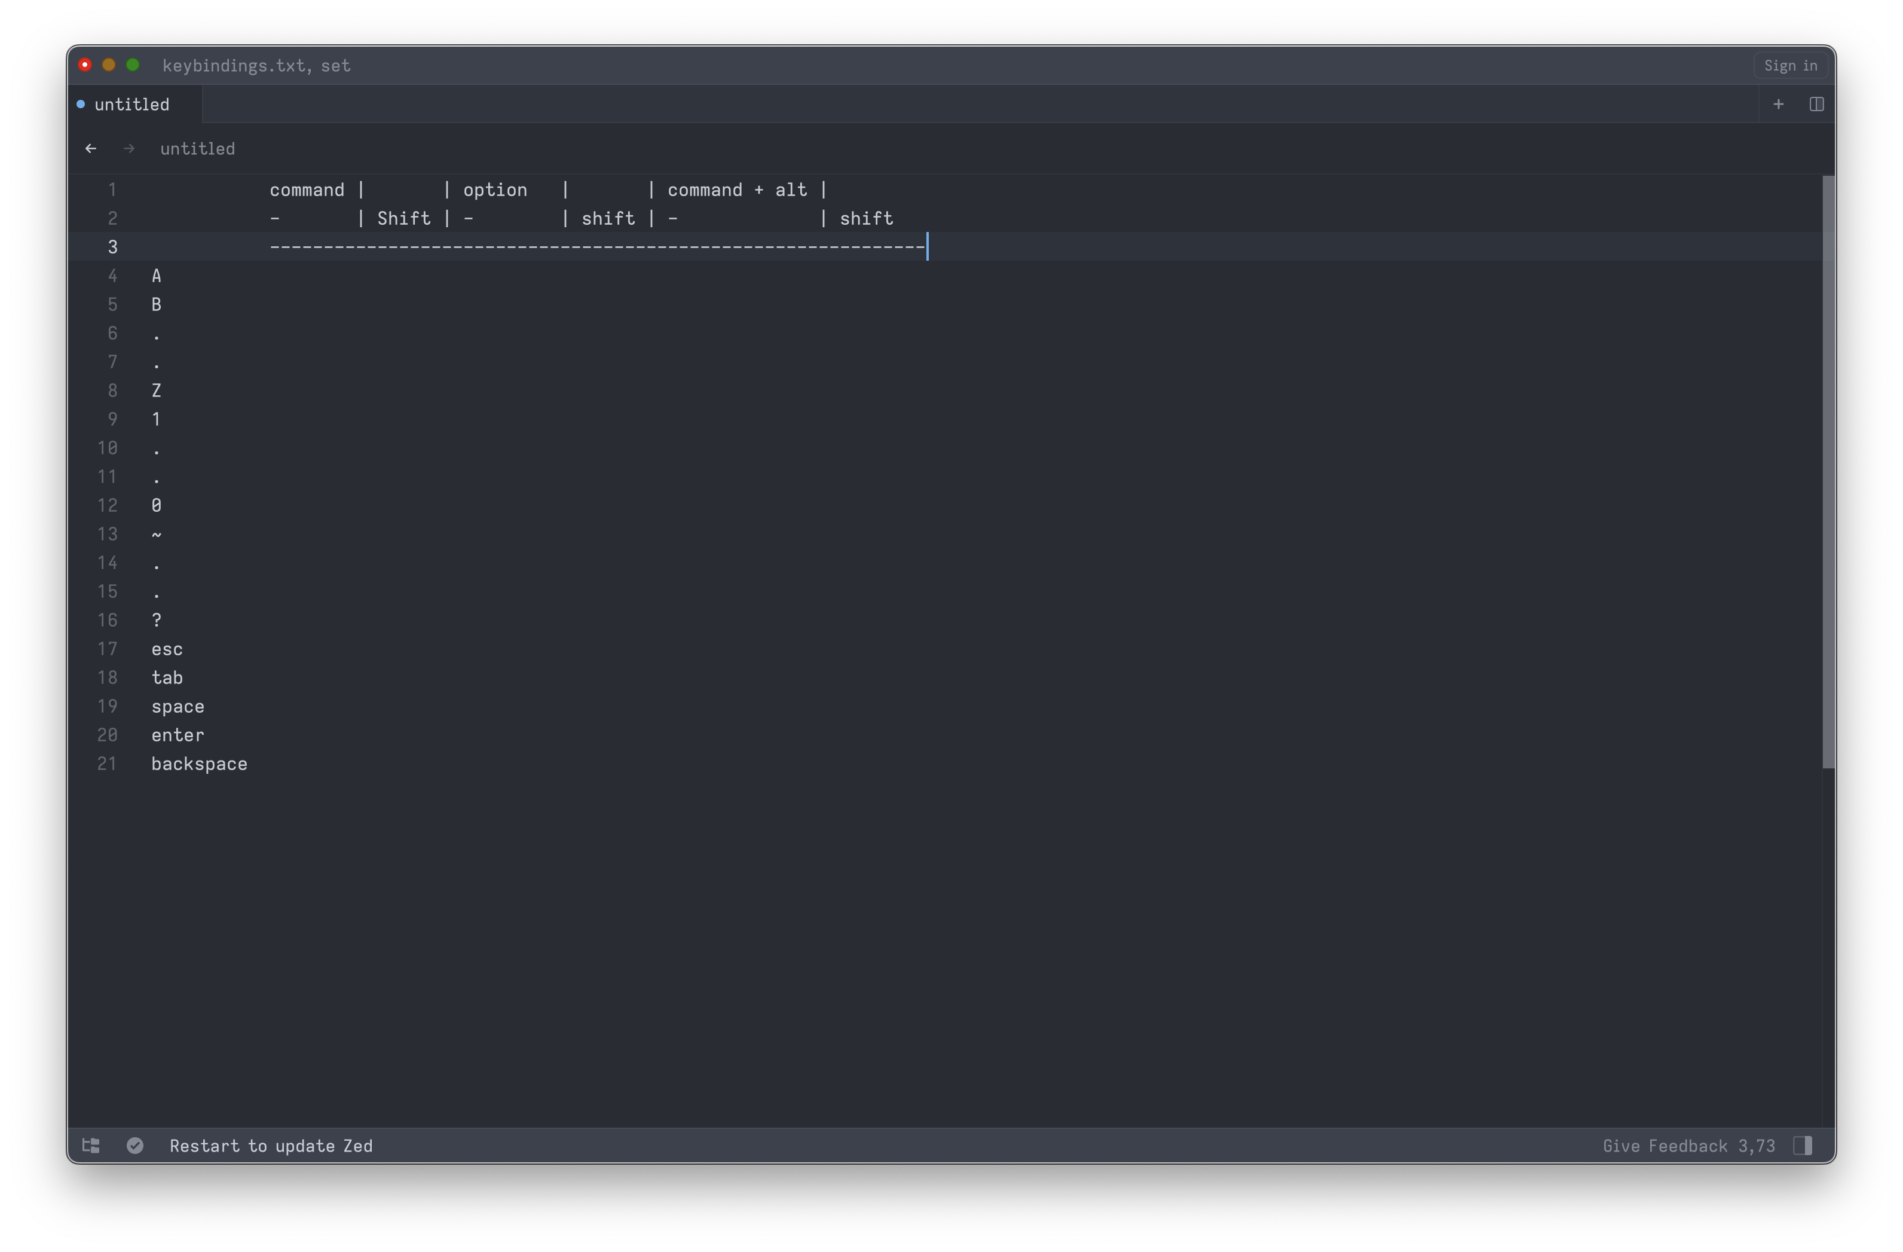Click Restart to update Zed
This screenshot has width=1903, height=1252.
tap(271, 1146)
